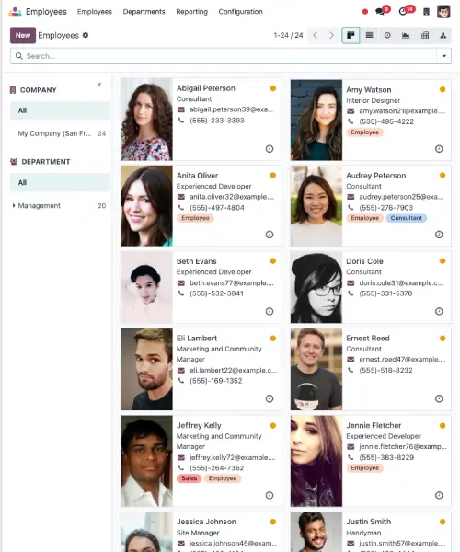This screenshot has width=460, height=552.
Task: Click the Consultant tag on Audrey Peterson
Action: pos(406,218)
